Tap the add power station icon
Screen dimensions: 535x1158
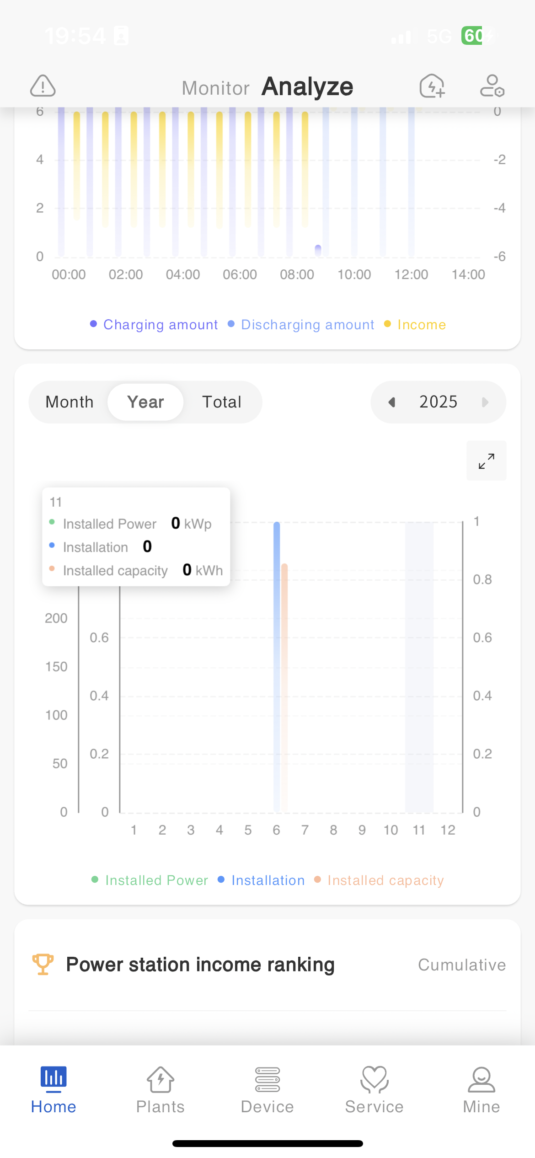[432, 86]
